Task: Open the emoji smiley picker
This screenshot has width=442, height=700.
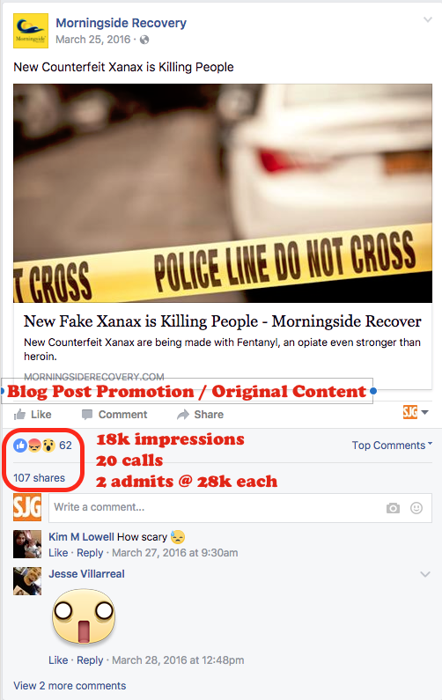Action: (416, 508)
